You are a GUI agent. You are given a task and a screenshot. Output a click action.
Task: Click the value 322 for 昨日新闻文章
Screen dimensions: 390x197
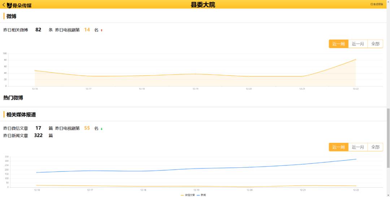tap(38, 135)
